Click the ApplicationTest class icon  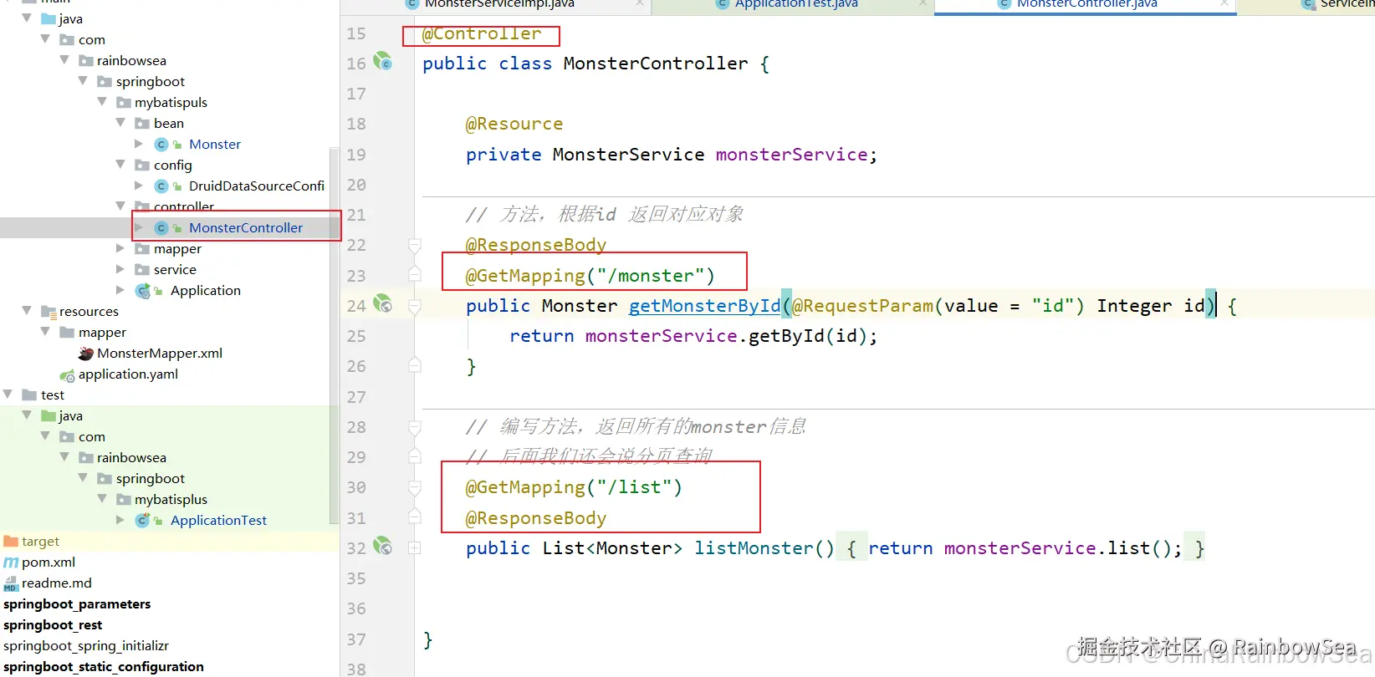click(143, 520)
